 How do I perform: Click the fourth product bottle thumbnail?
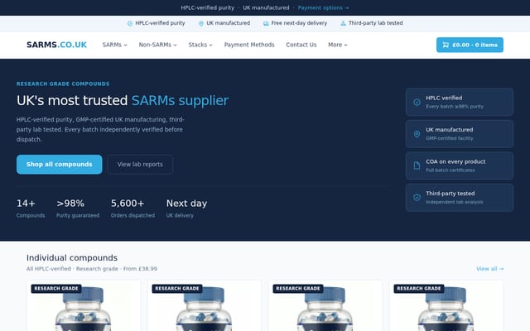pos(446,305)
